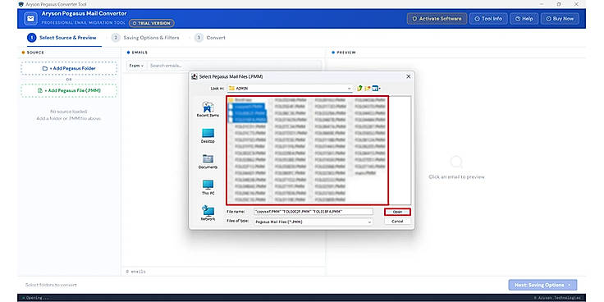Click Open in the file dialog
This screenshot has height=302, width=604.
tap(397, 212)
